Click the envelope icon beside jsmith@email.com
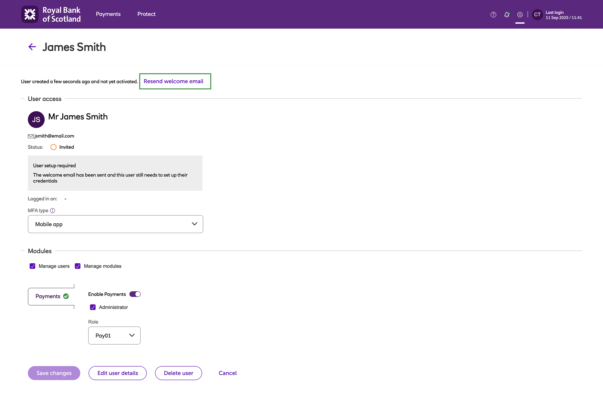Image resolution: width=603 pixels, height=394 pixels. pos(31,136)
